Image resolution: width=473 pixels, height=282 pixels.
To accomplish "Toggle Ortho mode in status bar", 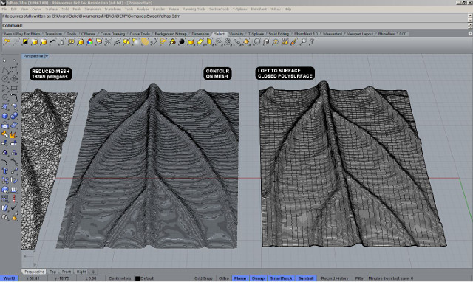I will click(x=223, y=278).
